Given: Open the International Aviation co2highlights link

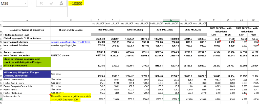Looking at the screenshot, I should 64,46.
